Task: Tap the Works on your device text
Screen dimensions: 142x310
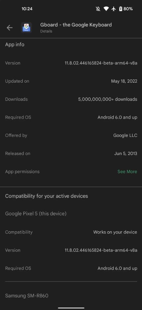Action: pyautogui.click(x=115, y=232)
